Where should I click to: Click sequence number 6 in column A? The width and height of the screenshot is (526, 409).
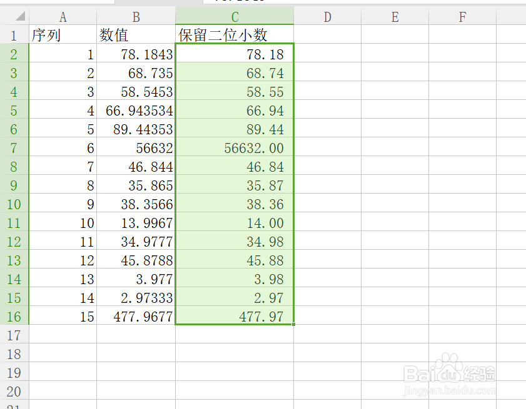point(63,147)
